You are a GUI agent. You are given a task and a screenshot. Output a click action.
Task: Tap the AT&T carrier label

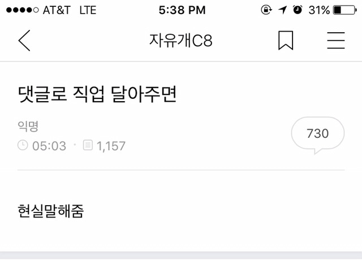coord(57,10)
